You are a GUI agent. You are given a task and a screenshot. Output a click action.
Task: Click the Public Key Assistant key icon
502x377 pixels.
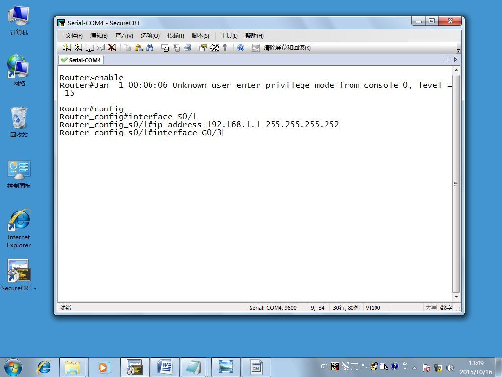coord(225,48)
